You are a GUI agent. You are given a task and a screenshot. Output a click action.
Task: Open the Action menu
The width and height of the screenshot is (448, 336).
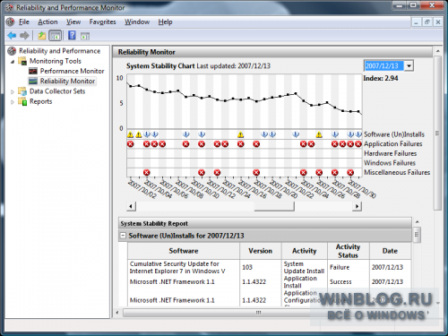click(x=47, y=22)
